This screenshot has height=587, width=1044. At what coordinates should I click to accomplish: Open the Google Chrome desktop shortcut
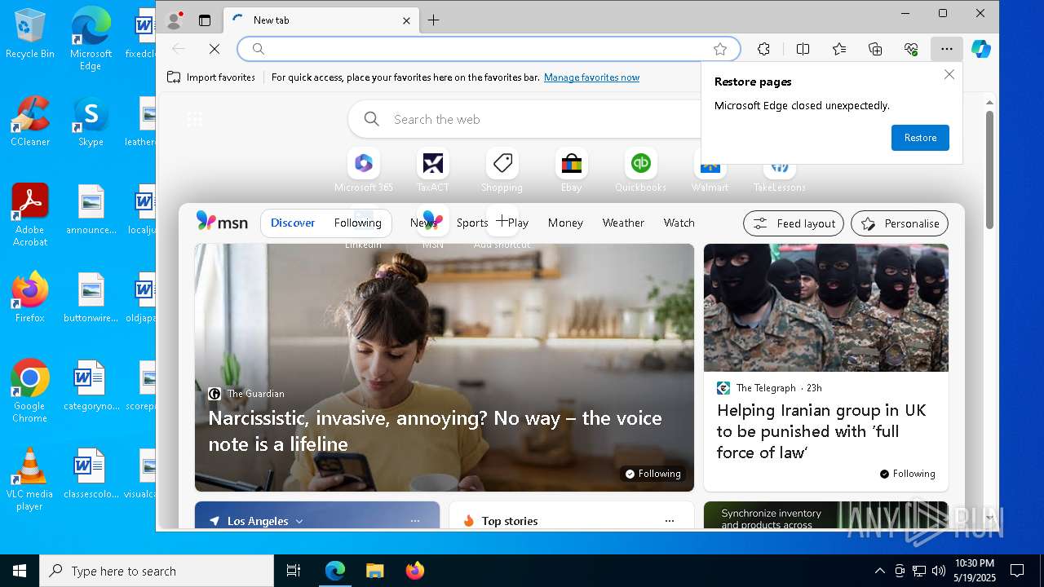click(30, 391)
